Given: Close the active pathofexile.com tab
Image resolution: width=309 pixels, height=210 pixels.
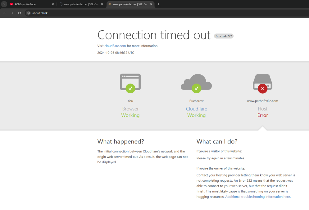Looking at the screenshot, I should coord(151,4).
